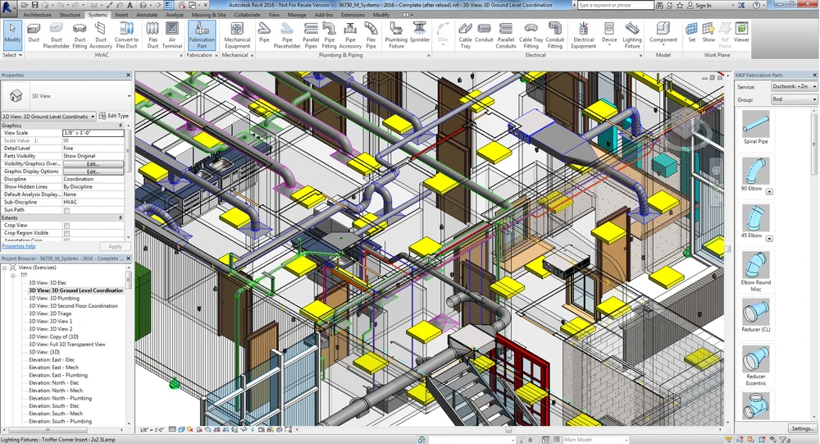Select the Cable Tray tool
Viewport: 820px width, 444px height.
coord(465,34)
